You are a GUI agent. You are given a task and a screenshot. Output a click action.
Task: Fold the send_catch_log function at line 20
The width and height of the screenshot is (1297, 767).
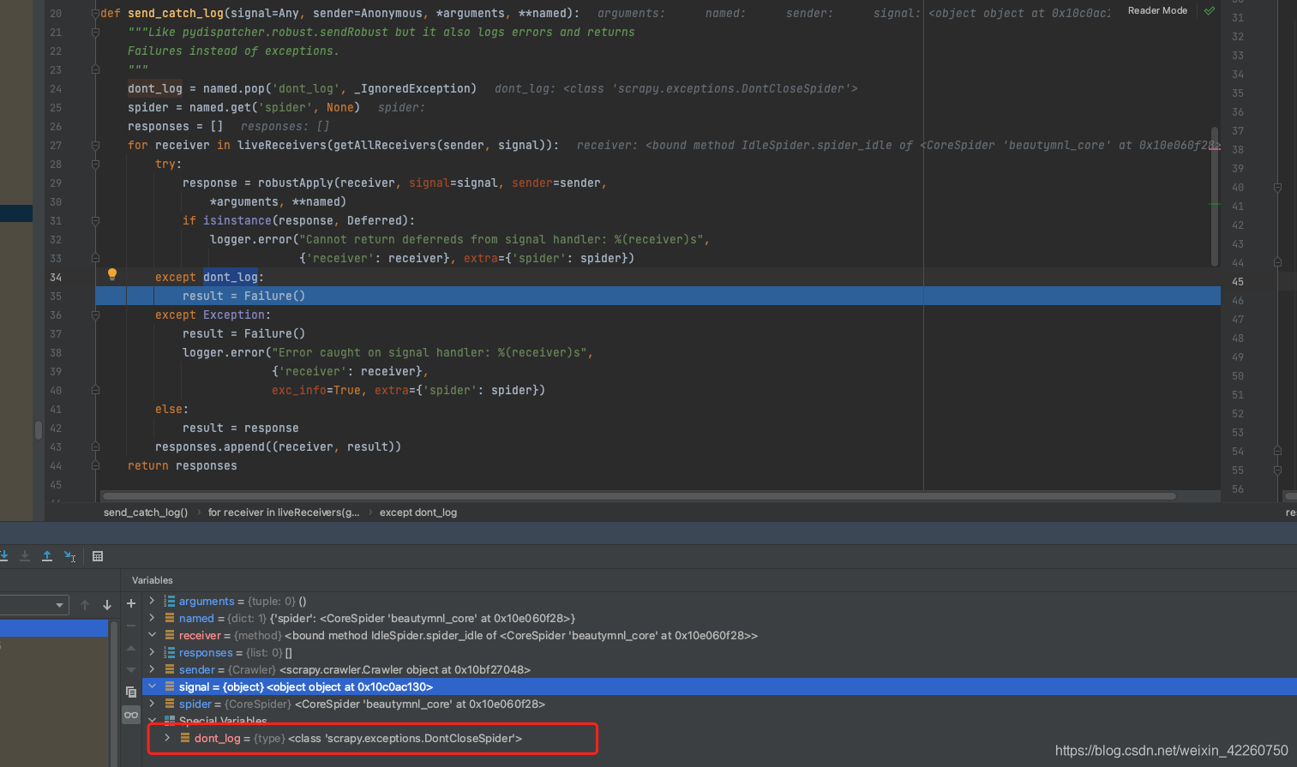(x=95, y=14)
